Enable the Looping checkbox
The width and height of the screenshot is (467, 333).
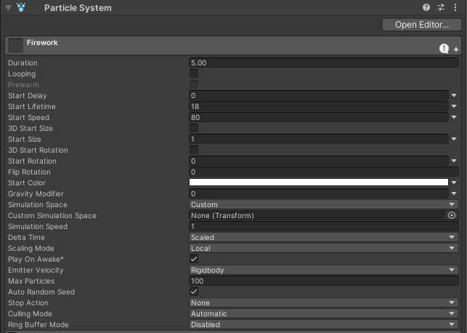pos(194,73)
